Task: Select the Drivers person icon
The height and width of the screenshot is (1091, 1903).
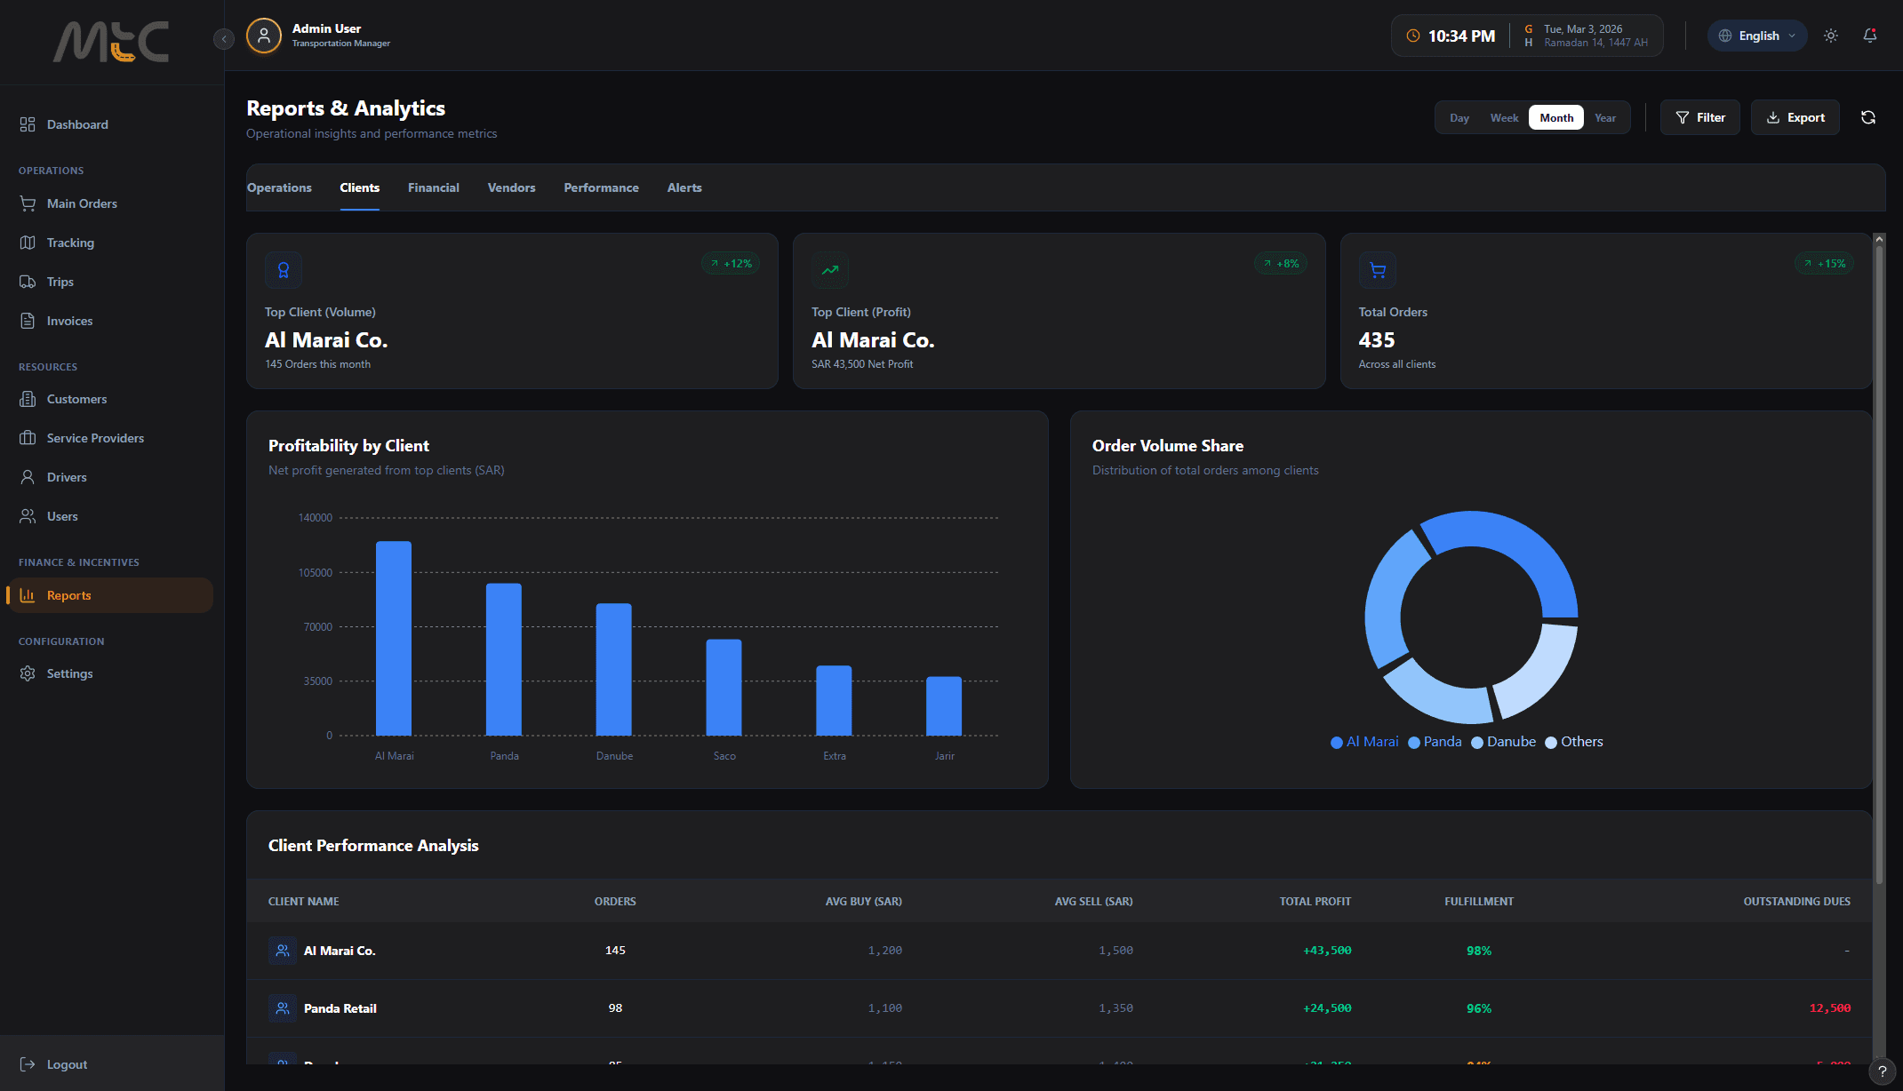Action: click(28, 477)
